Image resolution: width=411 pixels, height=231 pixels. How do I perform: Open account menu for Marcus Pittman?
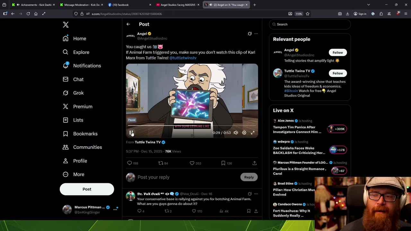point(91,210)
